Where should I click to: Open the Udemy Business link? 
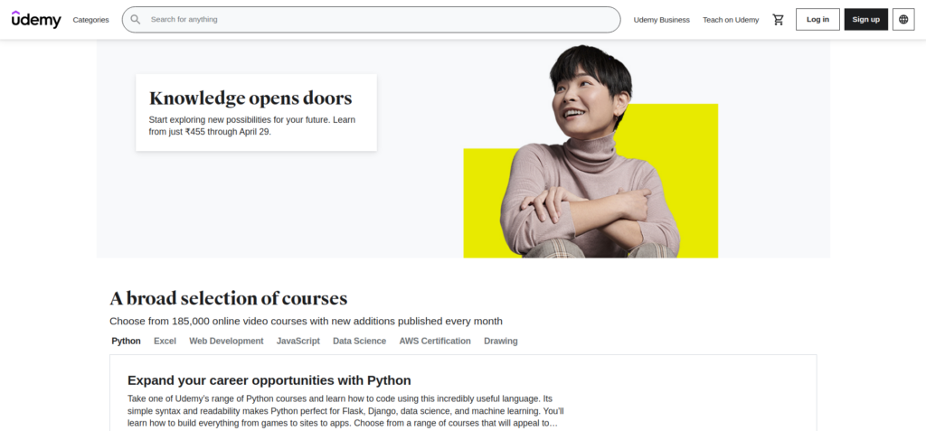[661, 20]
